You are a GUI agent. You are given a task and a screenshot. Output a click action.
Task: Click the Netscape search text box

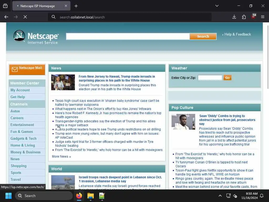click(x=128, y=36)
